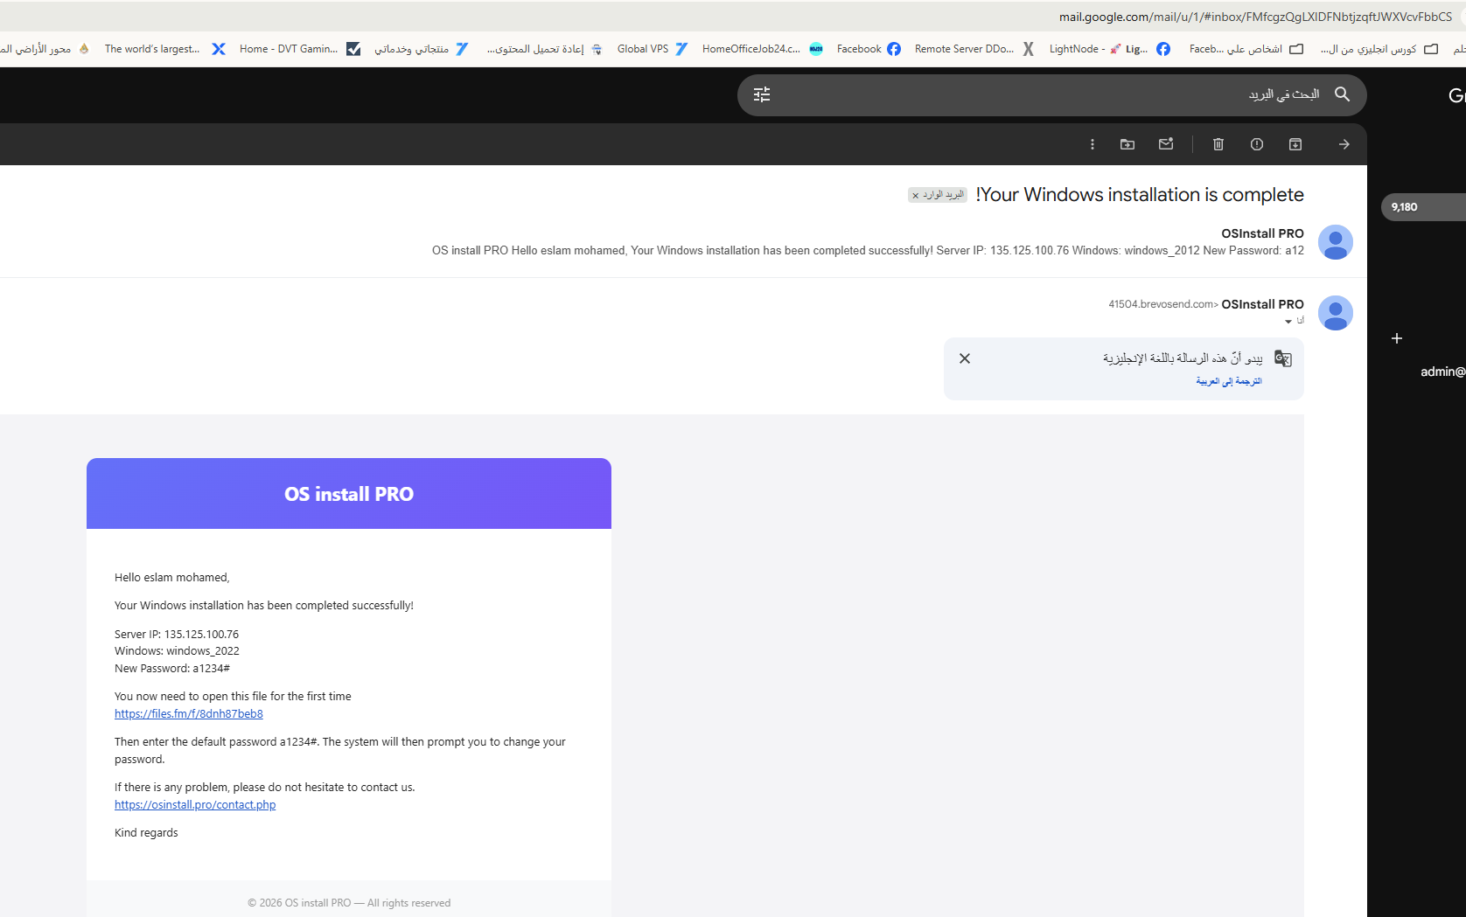Image resolution: width=1466 pixels, height=917 pixels.
Task: Click the Back to inbox arrow
Action: point(1344,144)
